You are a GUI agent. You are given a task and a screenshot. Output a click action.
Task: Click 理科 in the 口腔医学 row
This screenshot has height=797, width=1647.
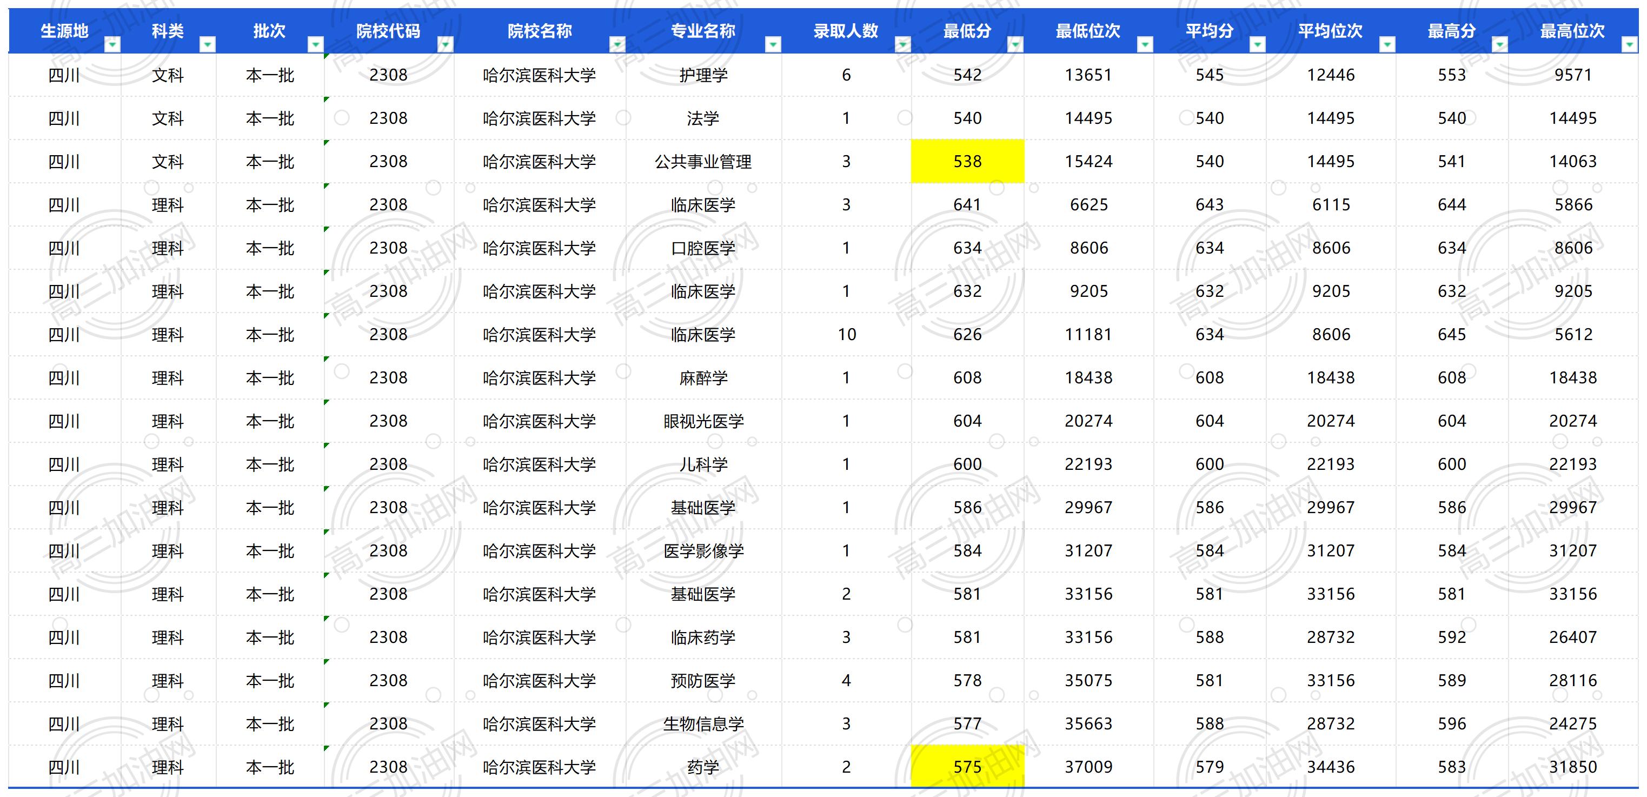click(x=168, y=248)
